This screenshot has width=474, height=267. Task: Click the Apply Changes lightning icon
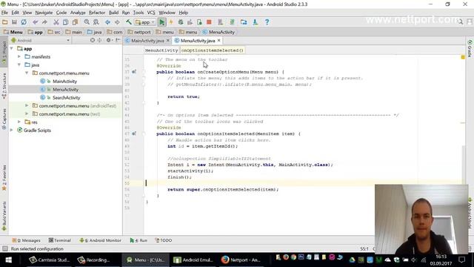(x=171, y=22)
